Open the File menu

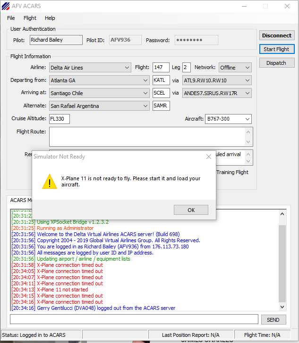pyautogui.click(x=11, y=18)
